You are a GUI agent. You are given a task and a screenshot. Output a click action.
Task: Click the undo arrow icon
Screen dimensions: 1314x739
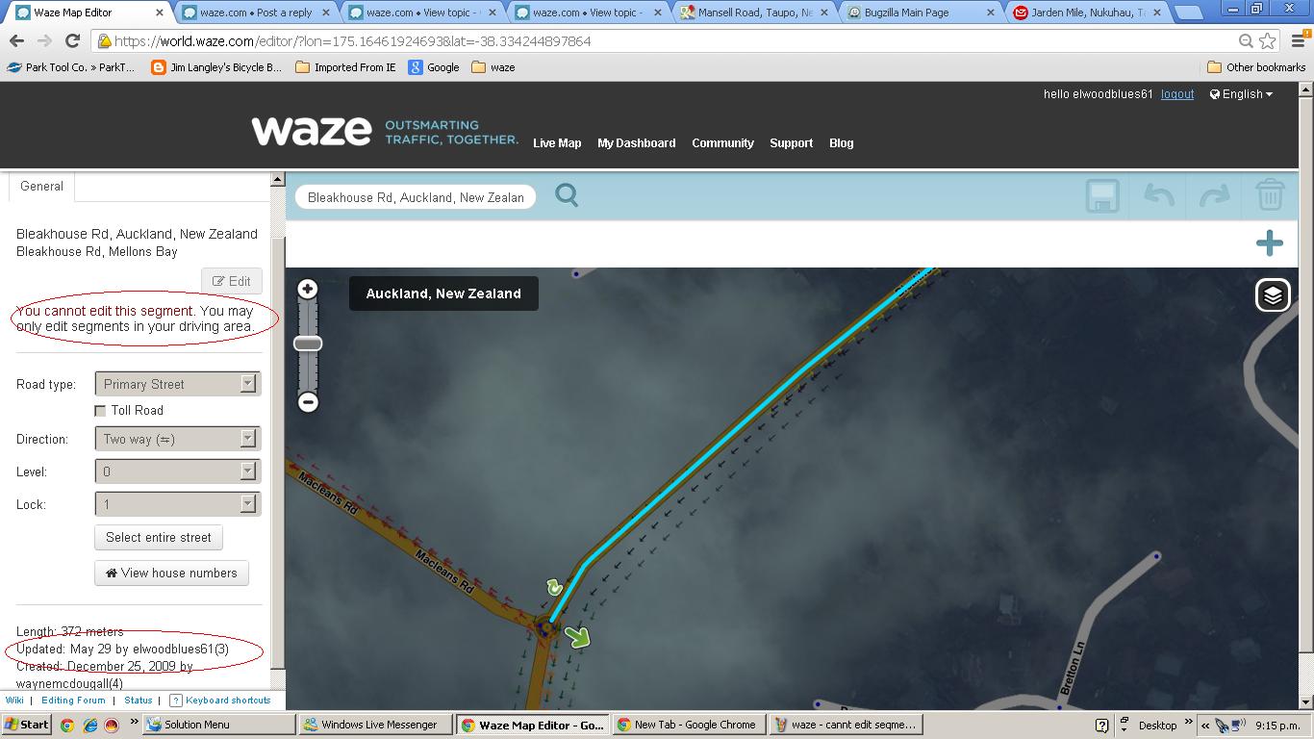[1159, 195]
